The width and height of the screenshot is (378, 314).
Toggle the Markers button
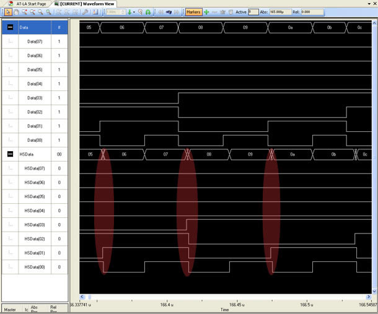(x=193, y=12)
